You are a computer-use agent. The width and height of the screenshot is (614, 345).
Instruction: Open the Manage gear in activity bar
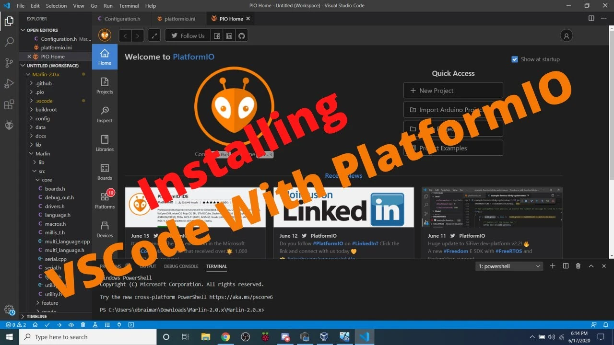8,310
